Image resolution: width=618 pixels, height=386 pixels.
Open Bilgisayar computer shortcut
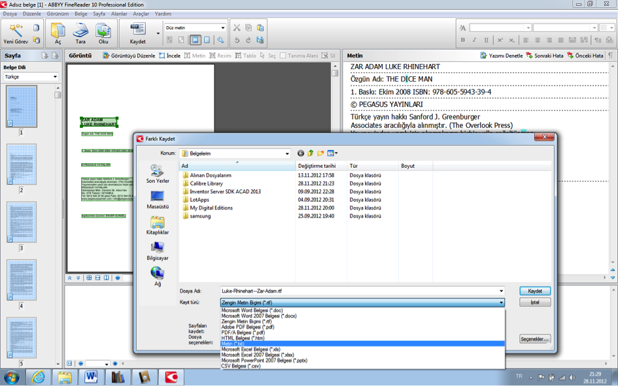(157, 251)
